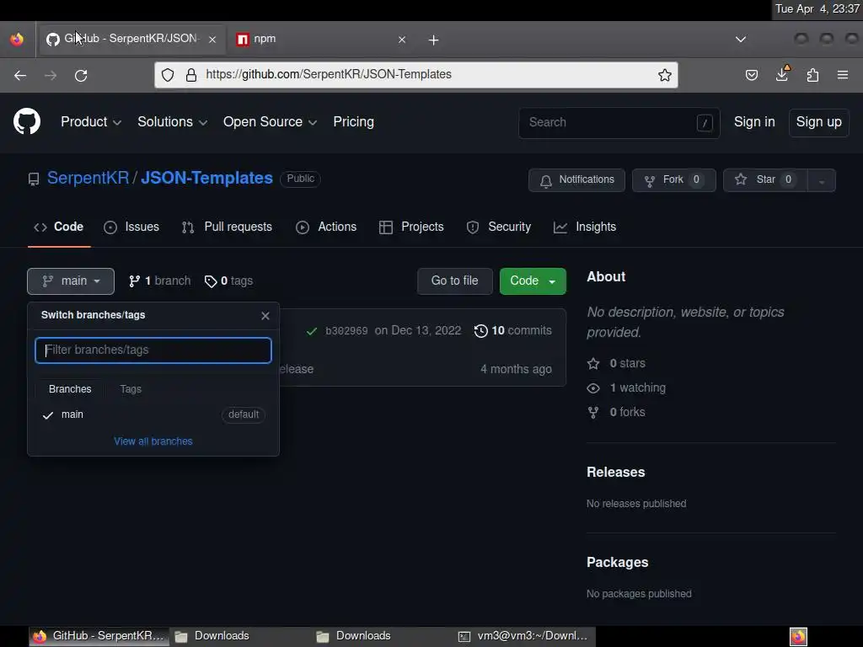
Task: Open commit b302969
Action: [346, 331]
